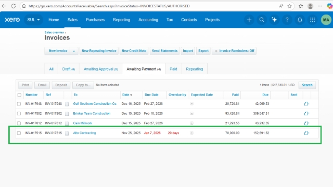Open the sparkle AI assistant icon

[274, 20]
